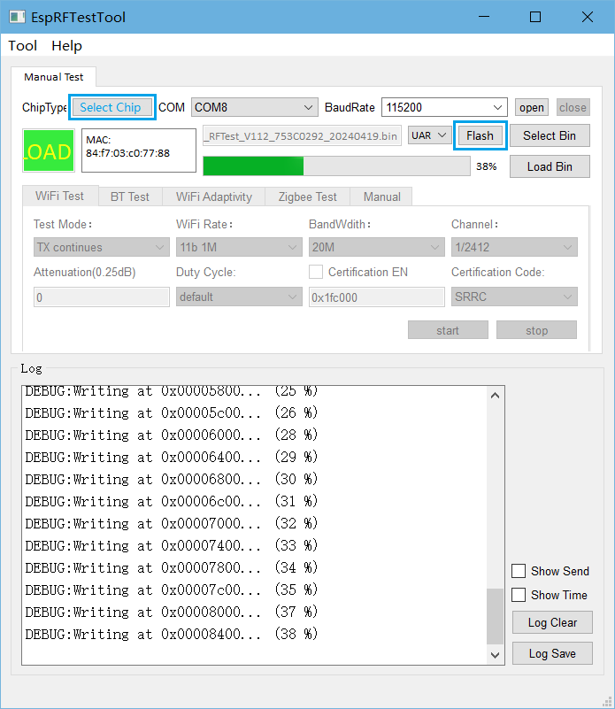Click the Log Clear button
Image resolution: width=615 pixels, height=709 pixels.
[x=552, y=622]
